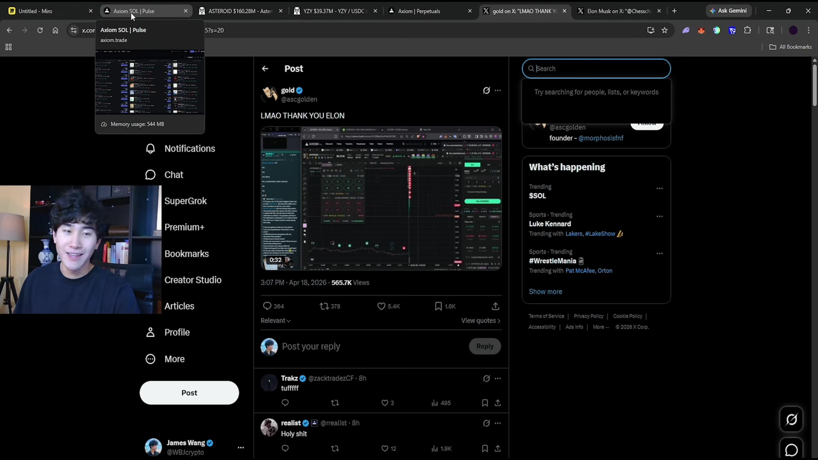Switch to the YZY $39.37M tab
Viewport: 818px width, 460px height.
[335, 11]
